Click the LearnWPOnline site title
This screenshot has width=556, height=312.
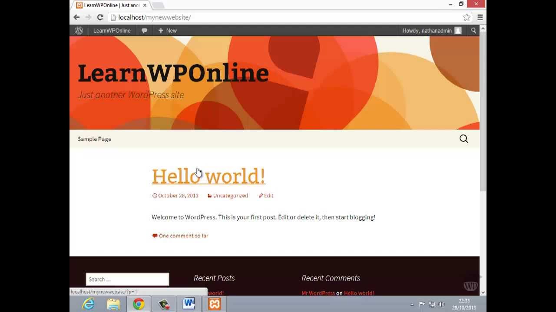173,73
